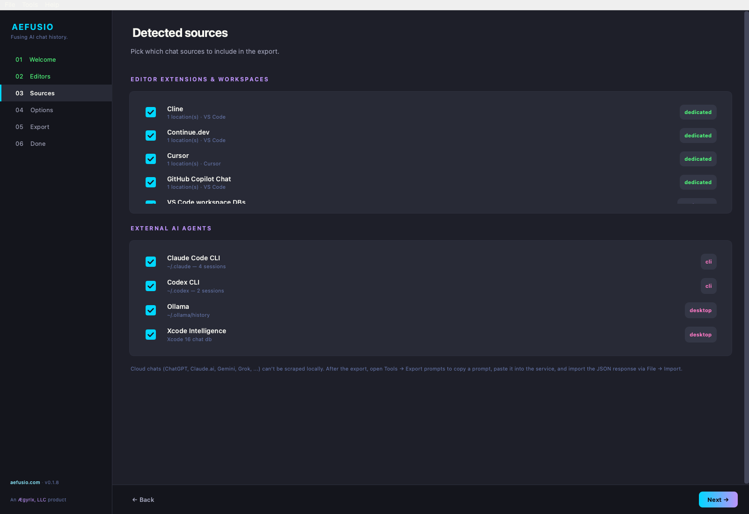Return with the Back button
Screen dimensions: 749x514
(143, 500)
